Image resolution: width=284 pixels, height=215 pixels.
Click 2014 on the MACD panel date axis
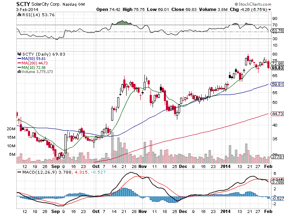tap(226, 212)
